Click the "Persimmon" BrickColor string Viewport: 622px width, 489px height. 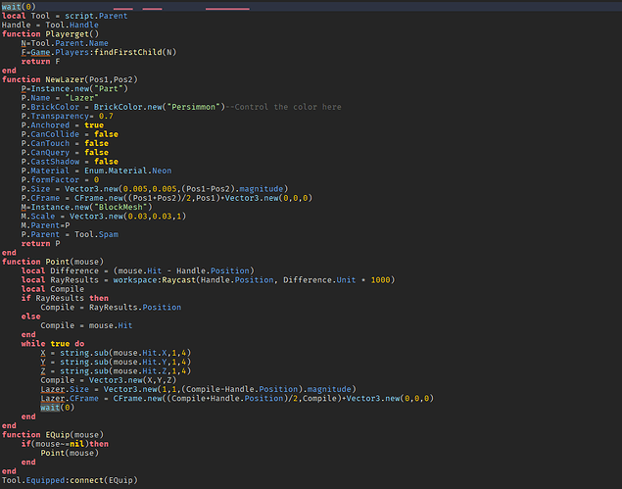(194, 107)
